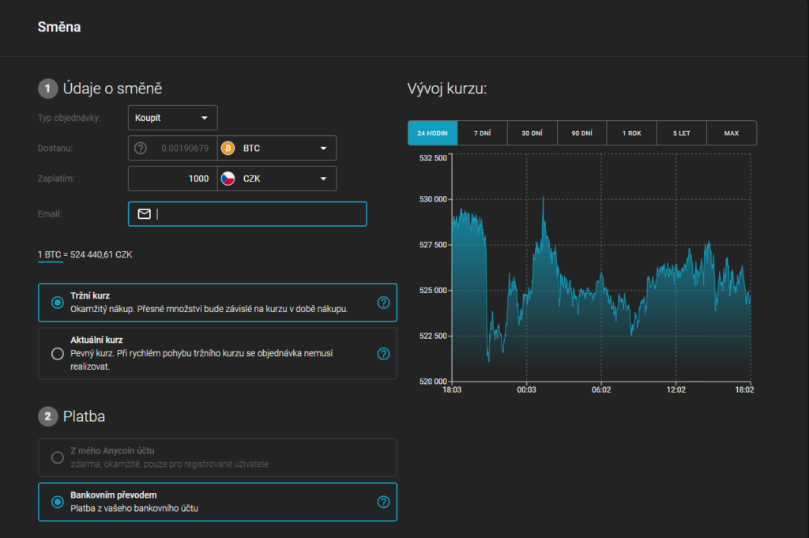This screenshot has width=809, height=538.
Task: Click the orange Bitcoin icon
Action: coord(228,149)
